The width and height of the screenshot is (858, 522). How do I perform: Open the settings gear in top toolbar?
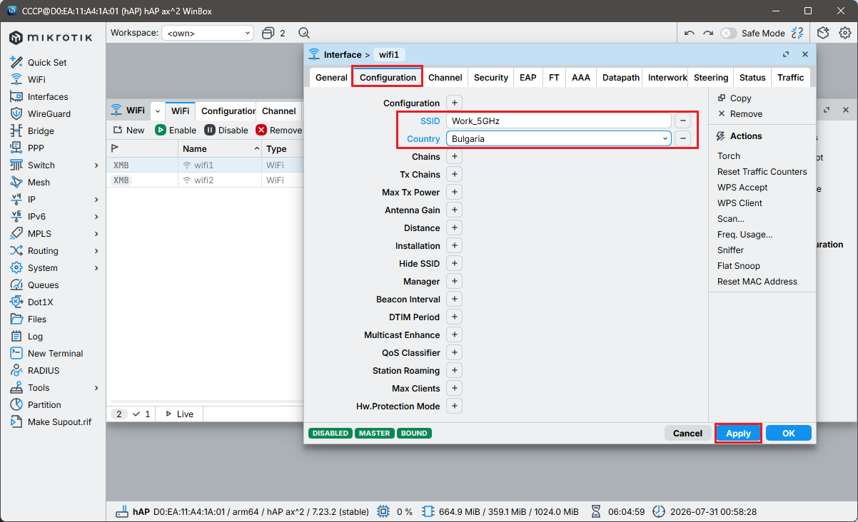[844, 33]
